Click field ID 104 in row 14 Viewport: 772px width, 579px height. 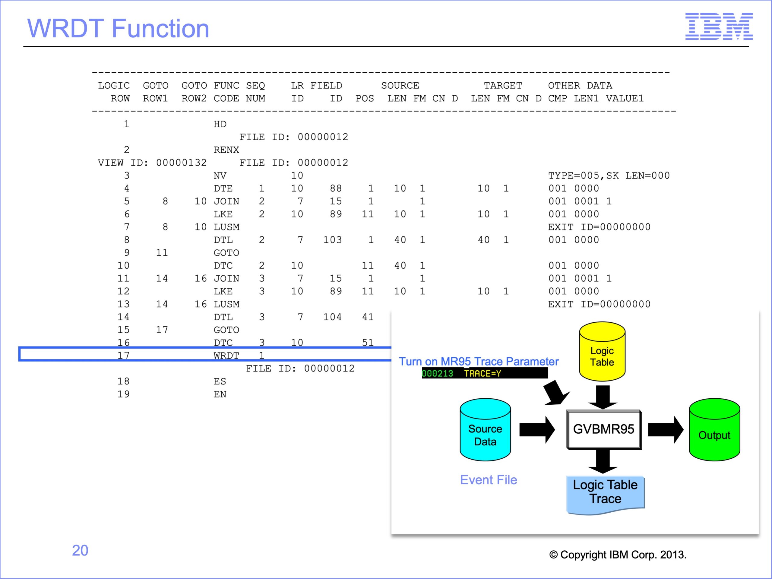332,317
